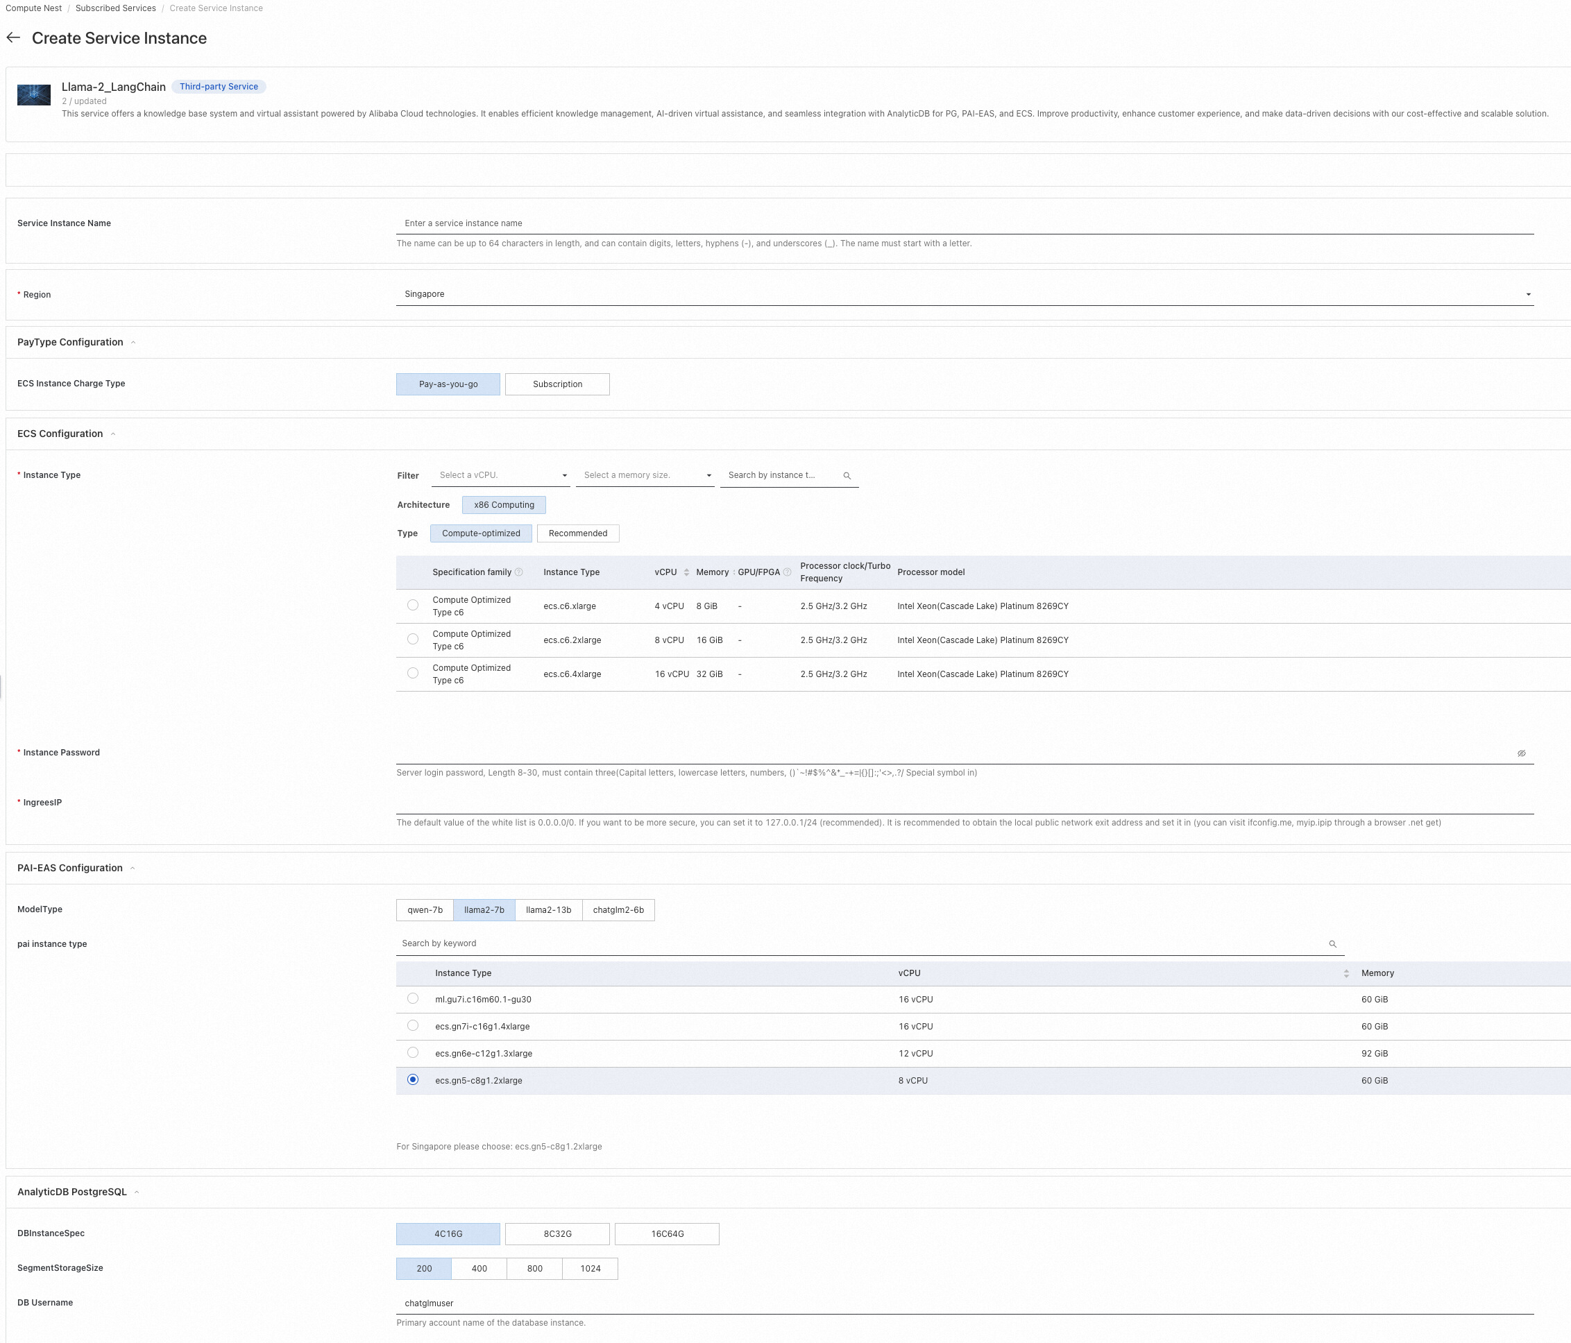1571x1343 pixels.
Task: Click the ecs.c6.4xlarge 32 GiB memory cell
Action: click(x=710, y=674)
